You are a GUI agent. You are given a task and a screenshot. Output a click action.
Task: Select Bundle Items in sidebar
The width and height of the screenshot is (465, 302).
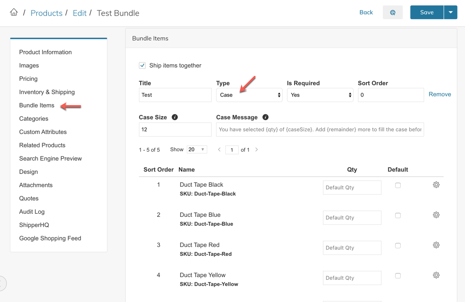click(37, 105)
